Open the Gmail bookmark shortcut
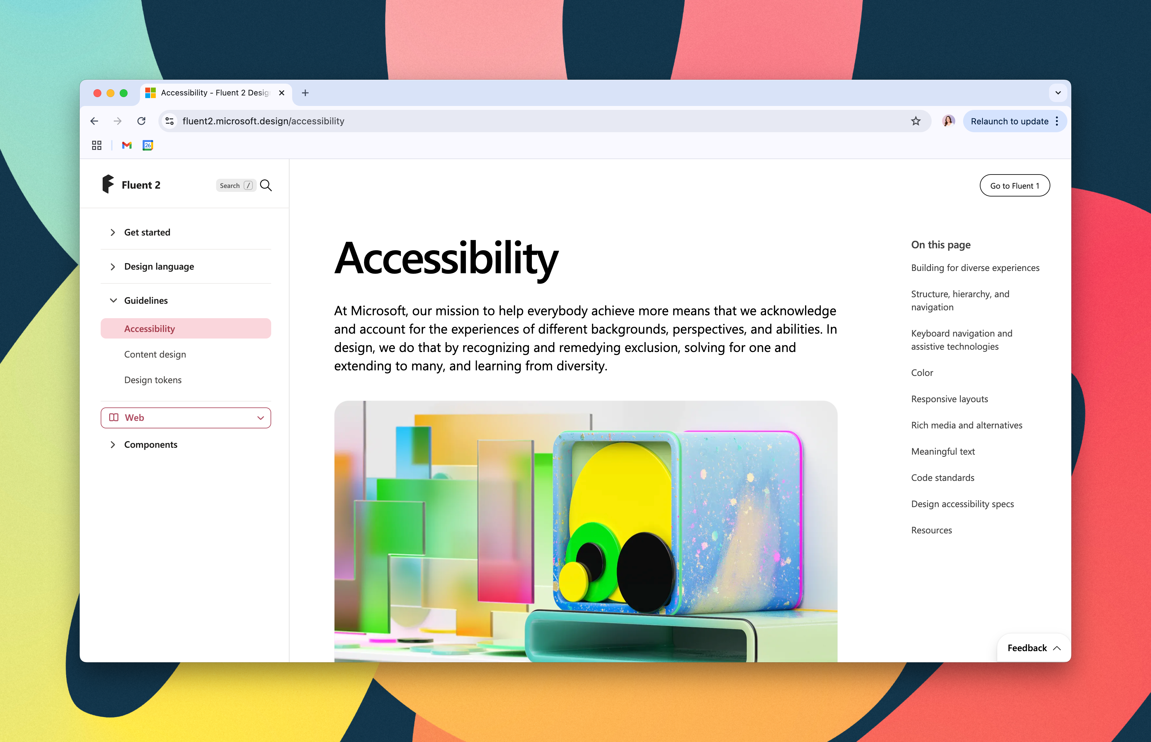This screenshot has width=1151, height=742. tap(126, 145)
